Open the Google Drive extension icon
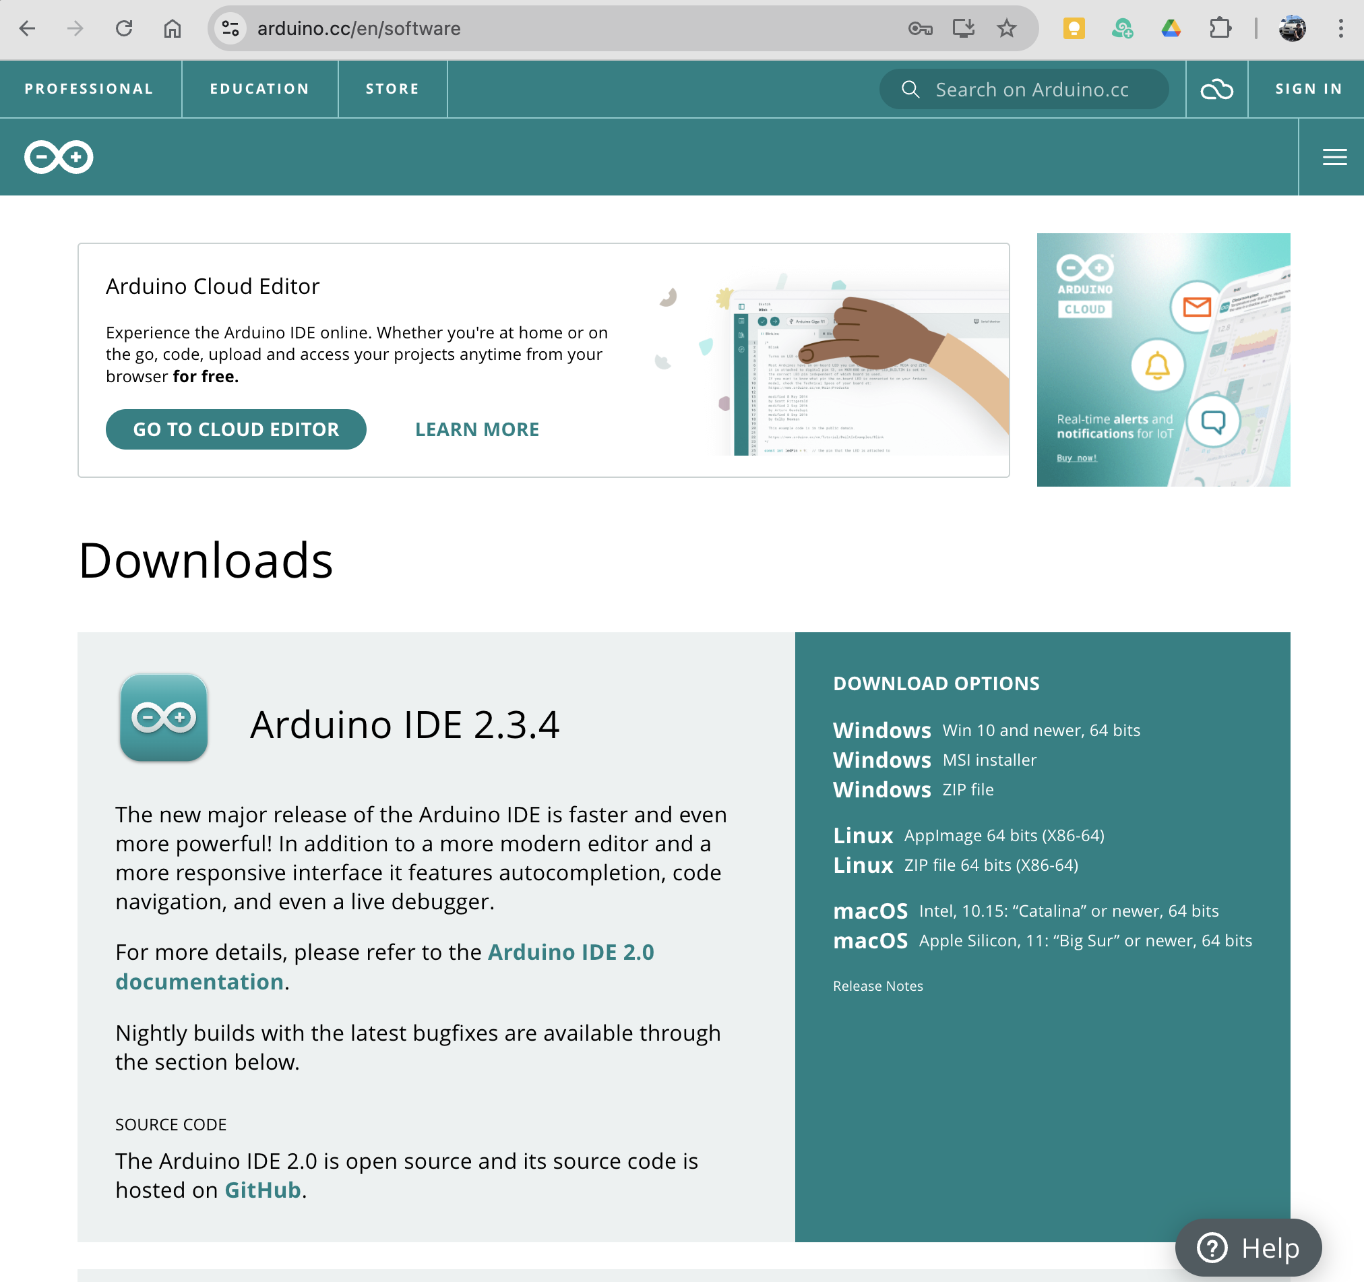The image size is (1364, 1282). point(1171,29)
